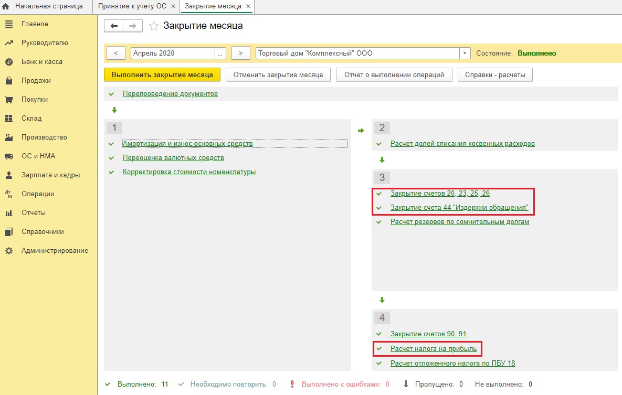Go to previous month with < button
This screenshot has height=395, width=622.
point(116,53)
